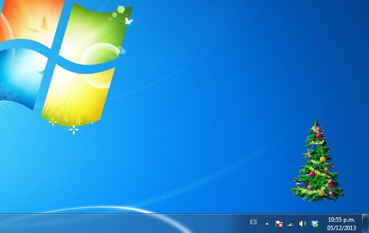This screenshot has height=233, width=369.
Task: Show hidden icons in system tray
Action: [x=267, y=224]
